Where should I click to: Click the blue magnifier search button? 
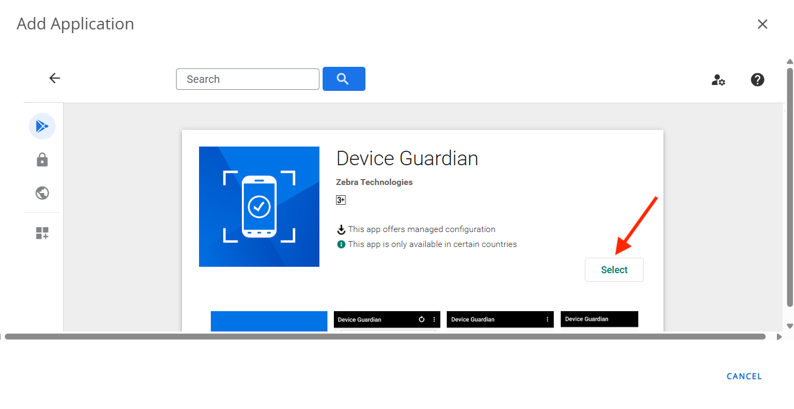tap(343, 79)
